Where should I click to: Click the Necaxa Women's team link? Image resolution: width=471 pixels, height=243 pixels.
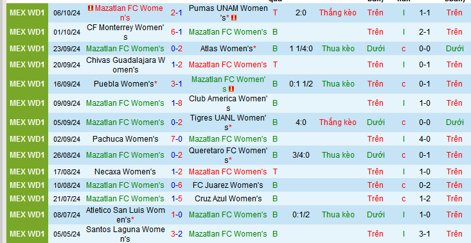click(x=125, y=172)
